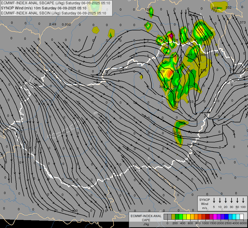The height and width of the screenshot is (228, 248).
Task: Click the 'm/s' unit in the wind legend
Action: 204,208
